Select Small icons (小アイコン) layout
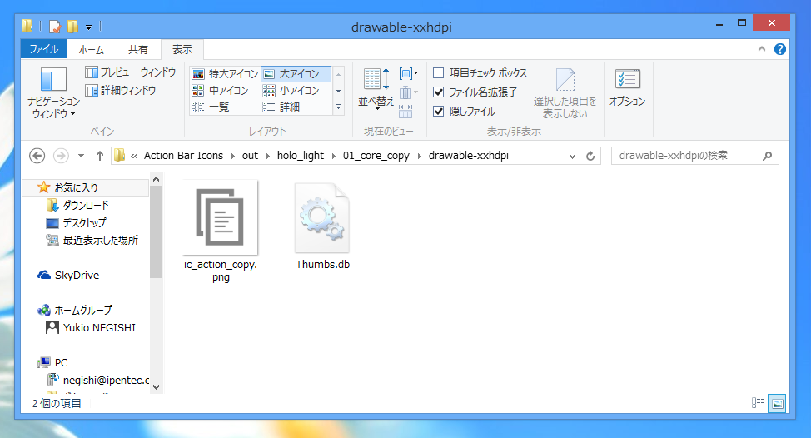Screen dimensions: 811x438 pyautogui.click(x=291, y=91)
